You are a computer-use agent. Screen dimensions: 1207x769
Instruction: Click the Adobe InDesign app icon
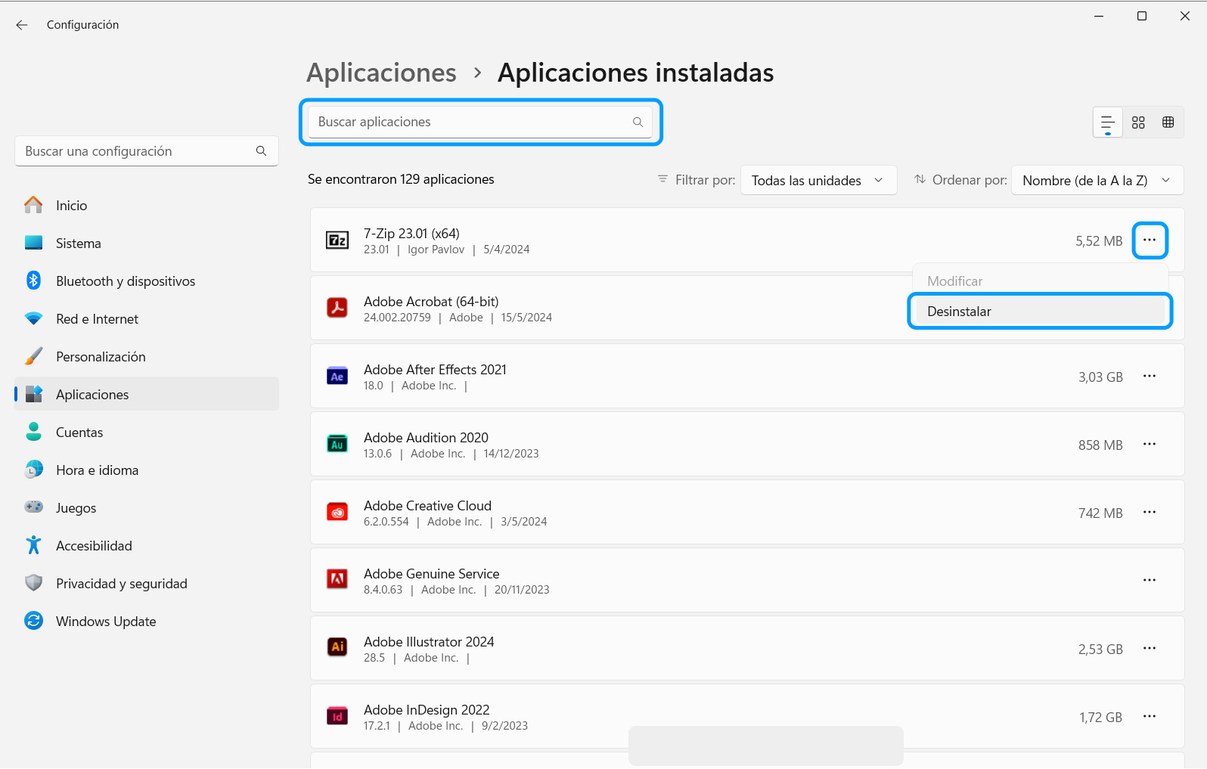coord(337,716)
